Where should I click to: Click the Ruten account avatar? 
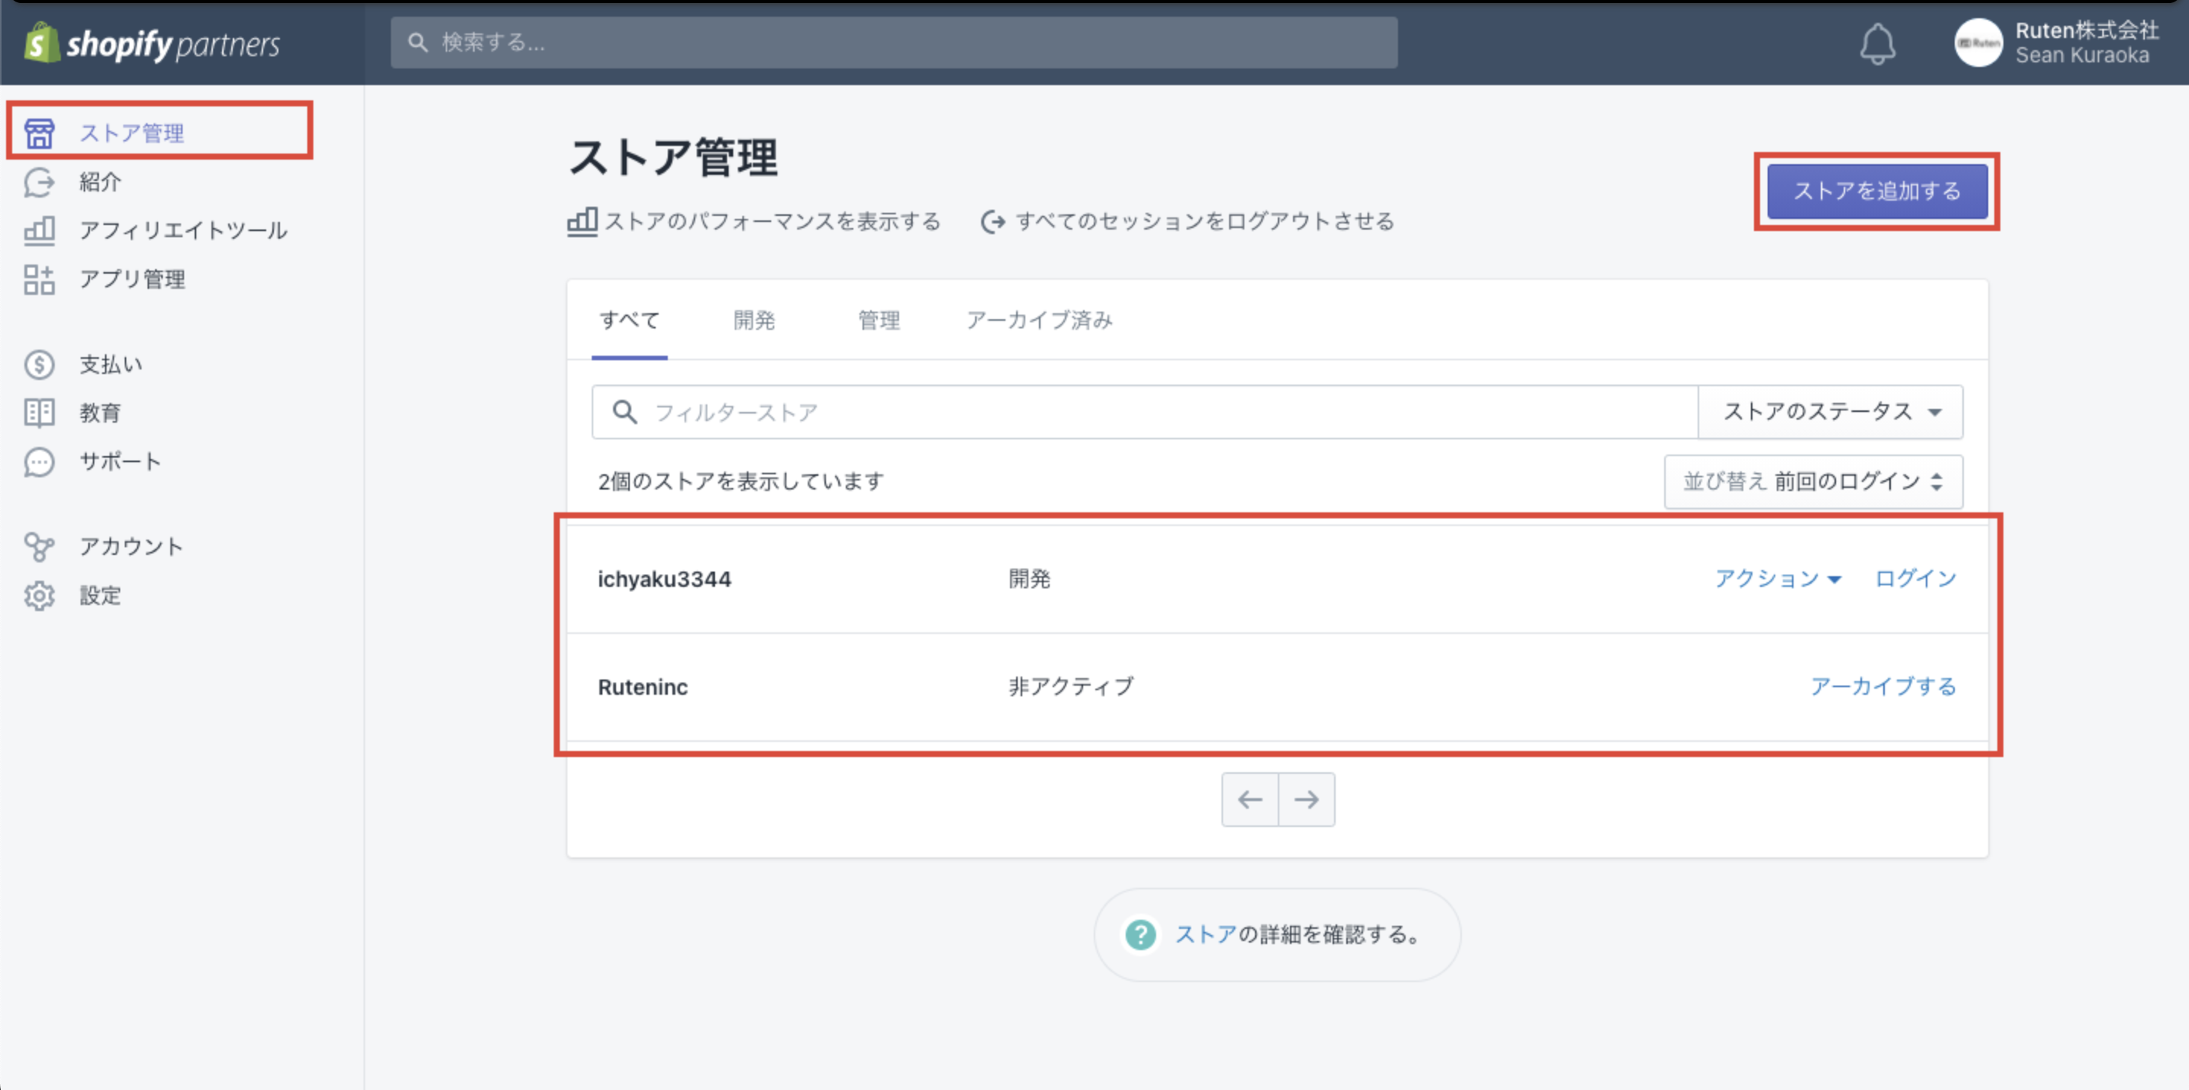(x=1978, y=43)
